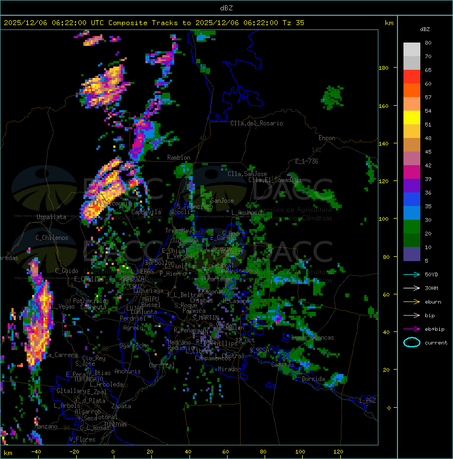453x459 pixels.
Task: Click the 'V_Flores' map label
Action: (x=82, y=440)
